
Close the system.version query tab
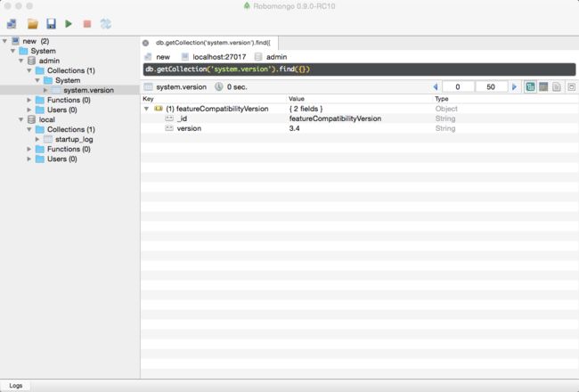click(146, 43)
